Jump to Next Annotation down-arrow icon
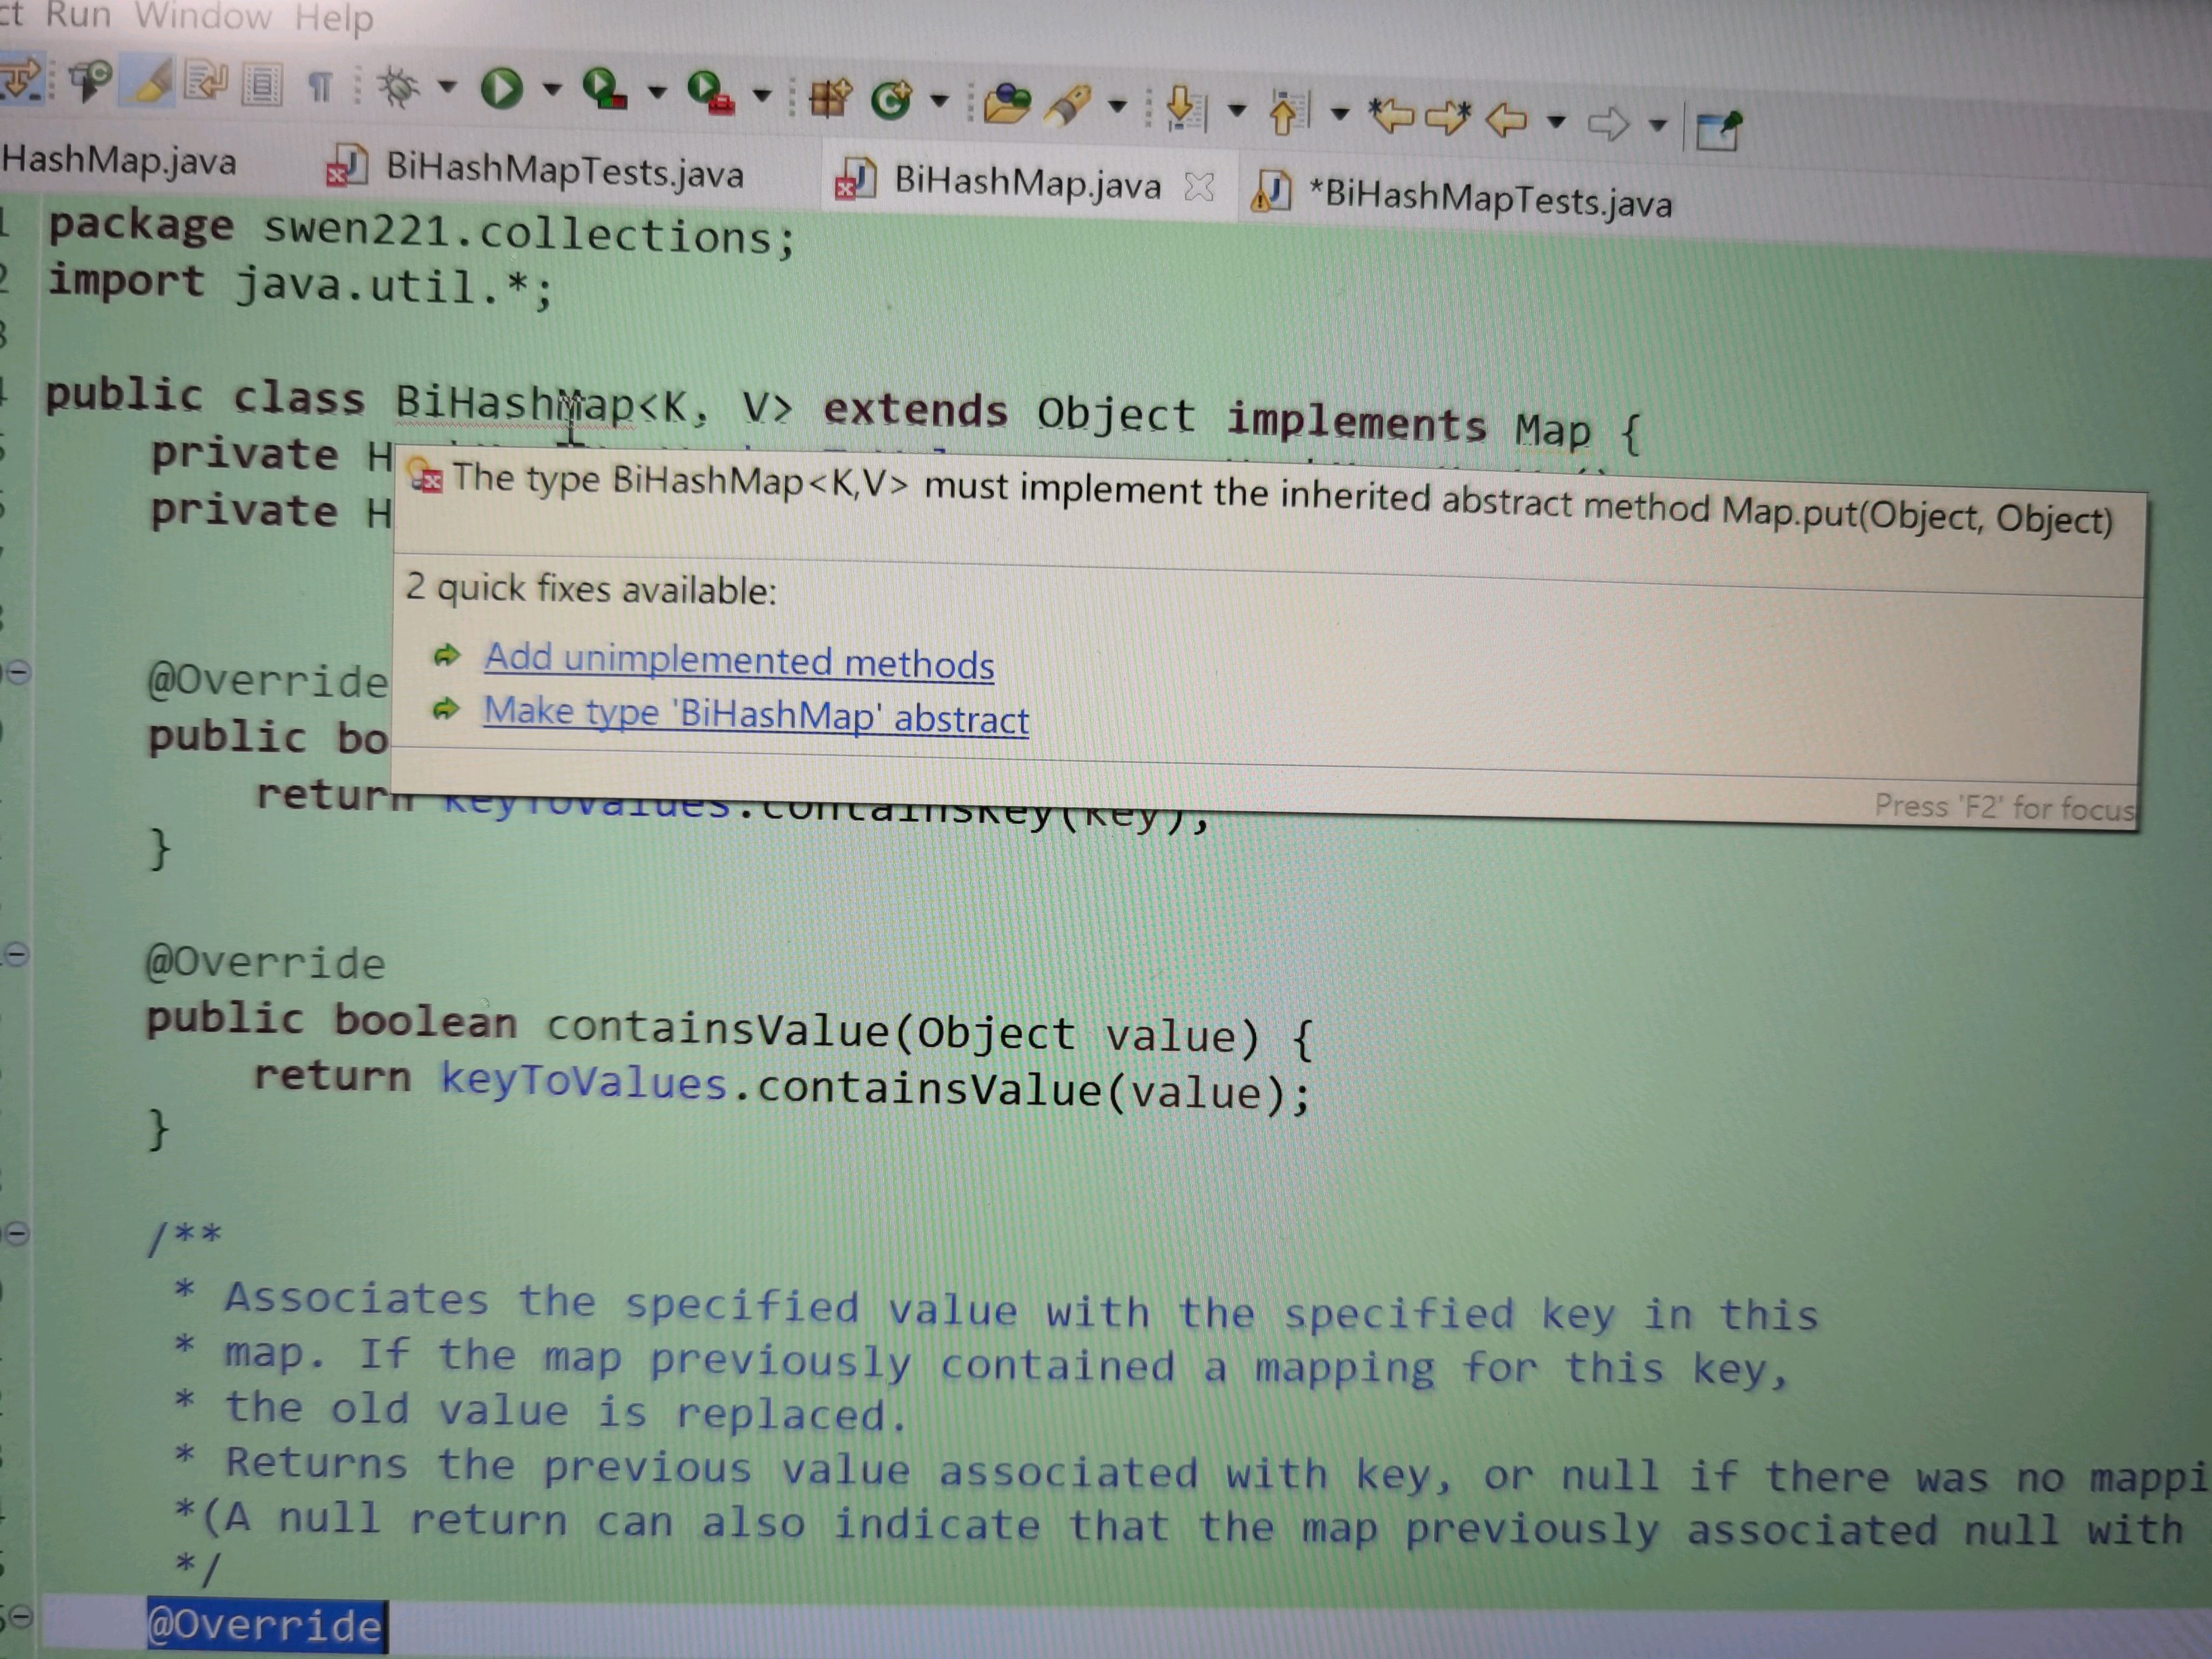 pyautogui.click(x=1186, y=108)
